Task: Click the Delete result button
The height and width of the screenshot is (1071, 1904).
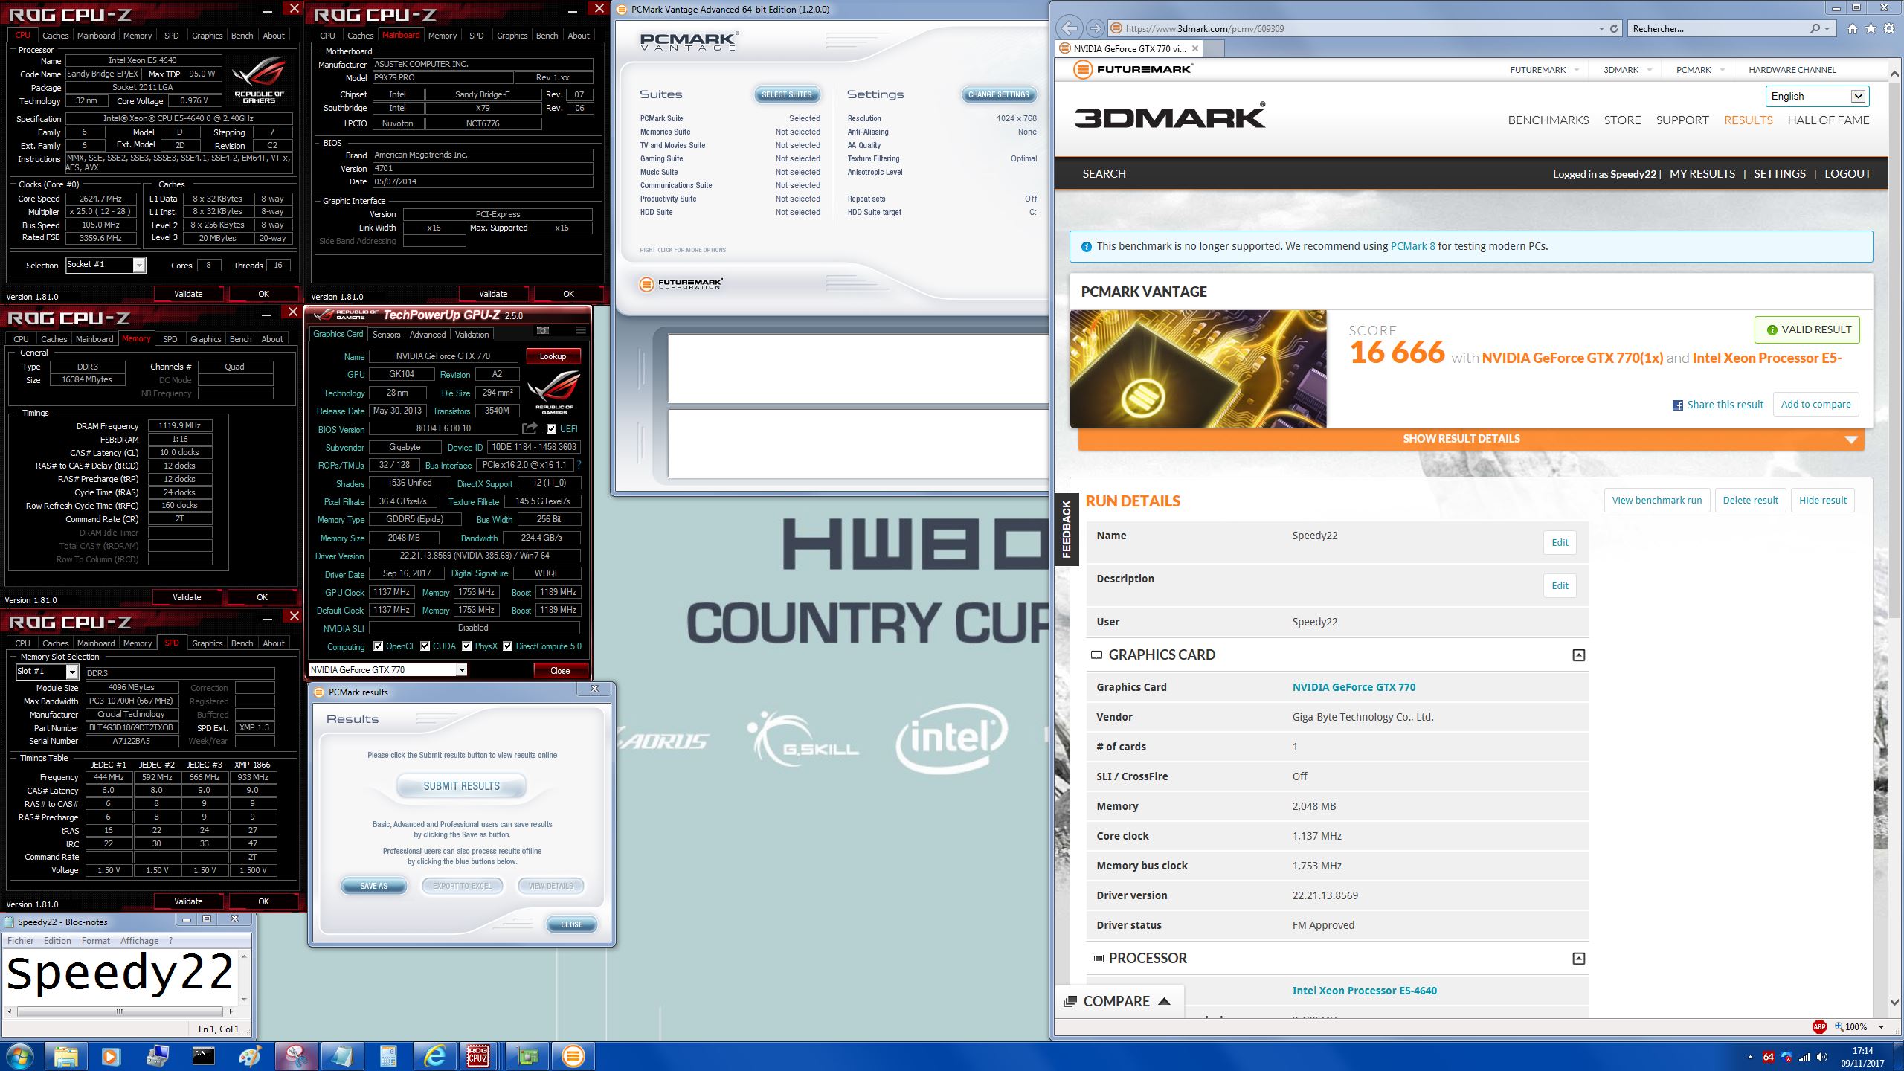Action: pyautogui.click(x=1750, y=501)
